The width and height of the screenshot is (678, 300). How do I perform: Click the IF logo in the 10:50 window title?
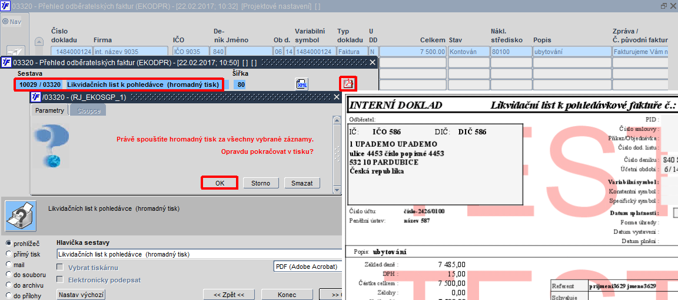[x=6, y=62]
